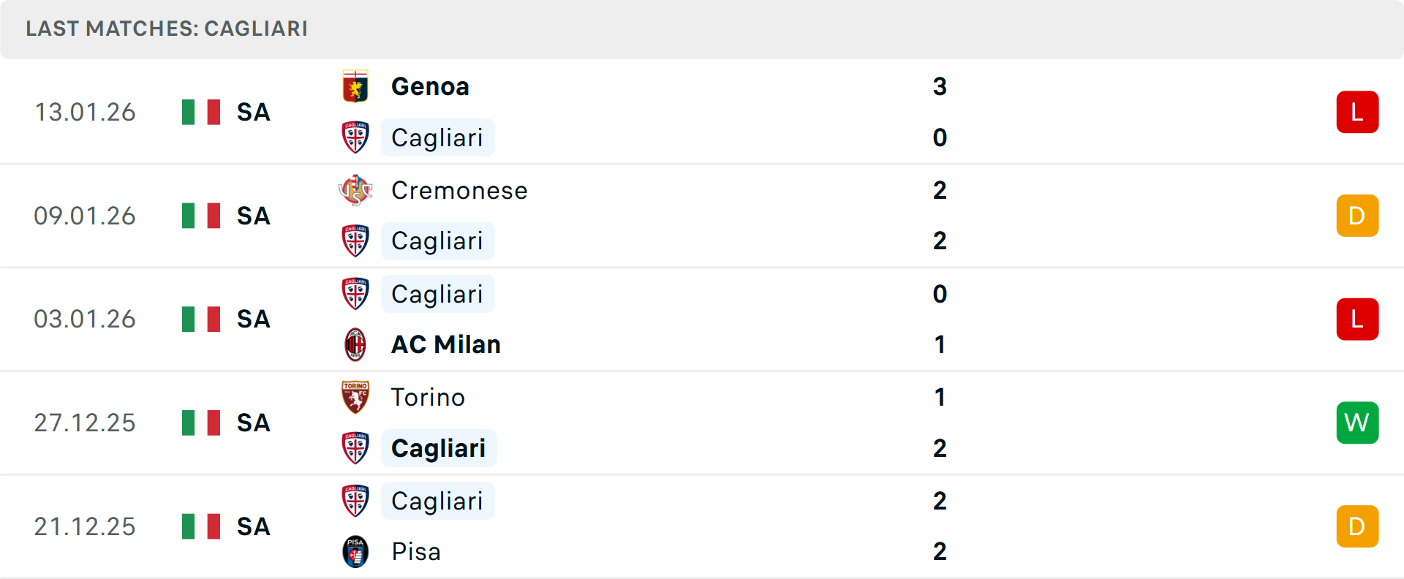
Task: Click the Torino club crest icon
Action: (355, 397)
